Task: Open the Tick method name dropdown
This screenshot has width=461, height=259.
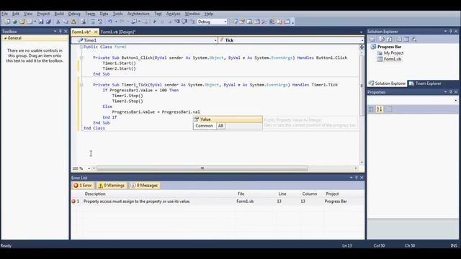Action: 362,40
